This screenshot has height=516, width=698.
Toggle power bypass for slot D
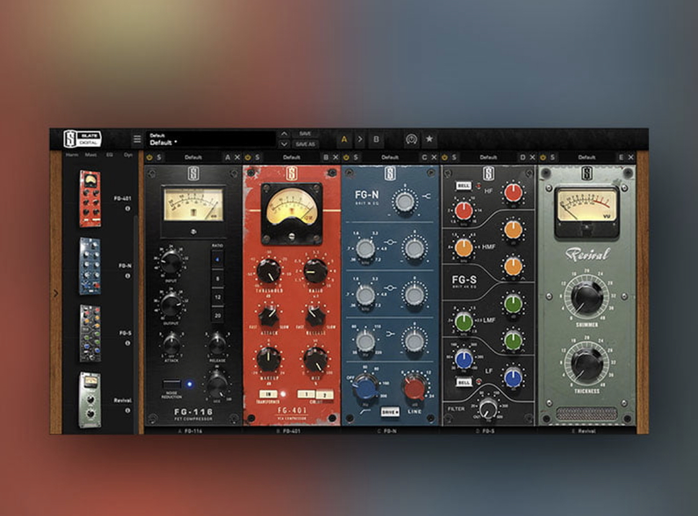(x=445, y=157)
